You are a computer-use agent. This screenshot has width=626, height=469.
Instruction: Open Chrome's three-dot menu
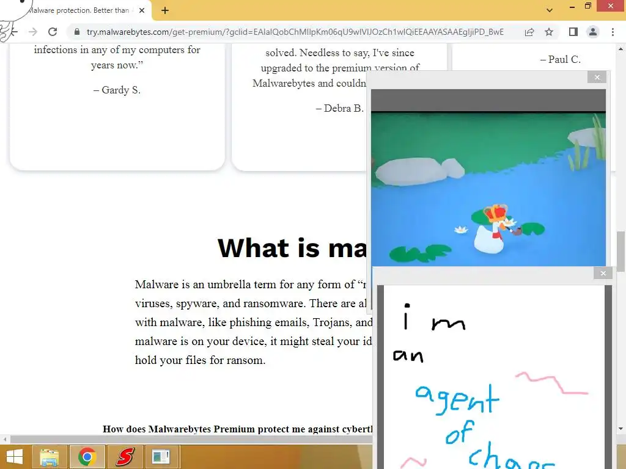(613, 32)
